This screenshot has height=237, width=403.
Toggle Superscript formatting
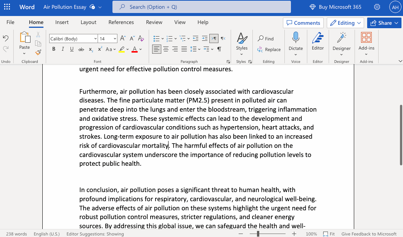100,49
